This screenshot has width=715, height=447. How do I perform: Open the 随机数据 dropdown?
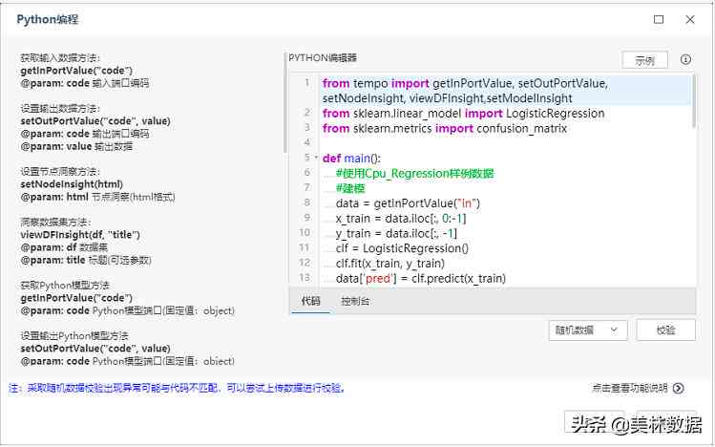click(588, 330)
